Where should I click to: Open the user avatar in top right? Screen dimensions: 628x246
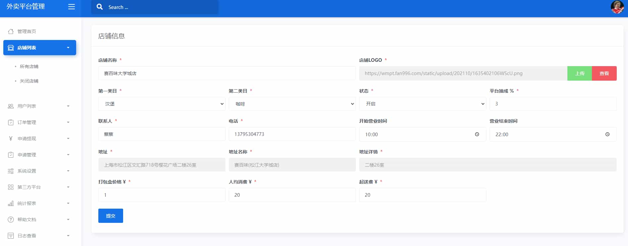click(617, 7)
